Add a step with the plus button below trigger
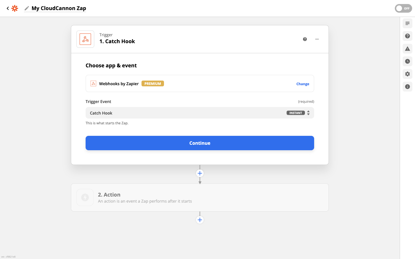415x259 pixels. 200,173
